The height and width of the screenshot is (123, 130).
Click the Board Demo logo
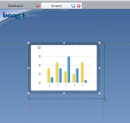20,15
